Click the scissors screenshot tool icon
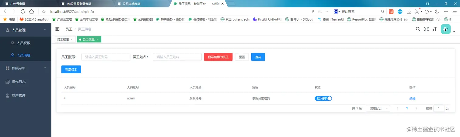460x137 pixels. [x=417, y=12]
